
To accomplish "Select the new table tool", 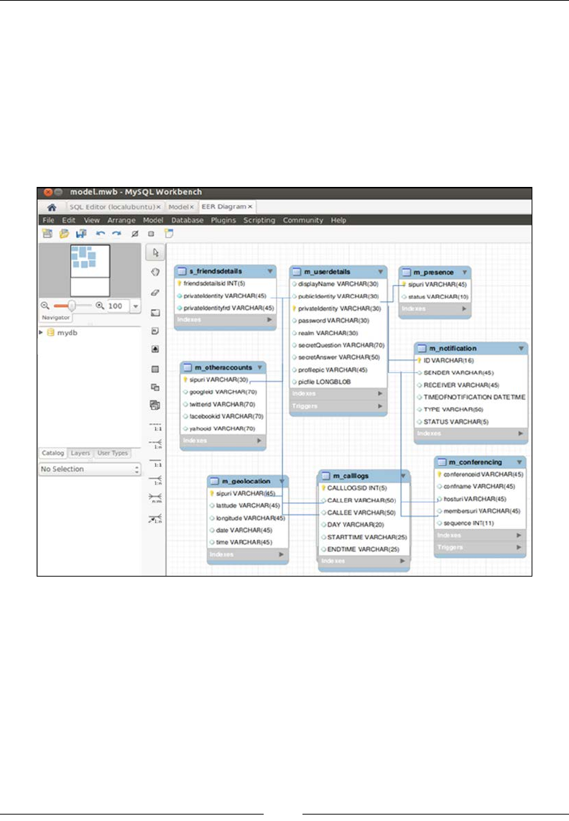I will pyautogui.click(x=155, y=369).
